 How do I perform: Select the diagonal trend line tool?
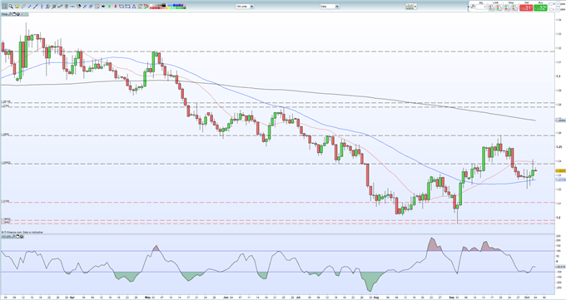tap(36, 7)
